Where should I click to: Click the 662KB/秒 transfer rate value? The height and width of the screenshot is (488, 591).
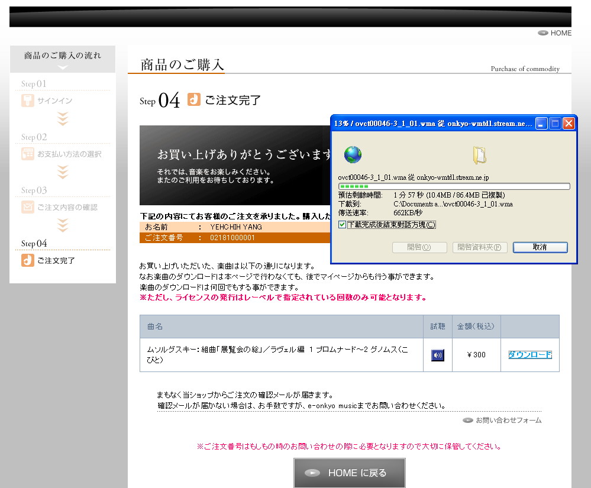pyautogui.click(x=408, y=213)
